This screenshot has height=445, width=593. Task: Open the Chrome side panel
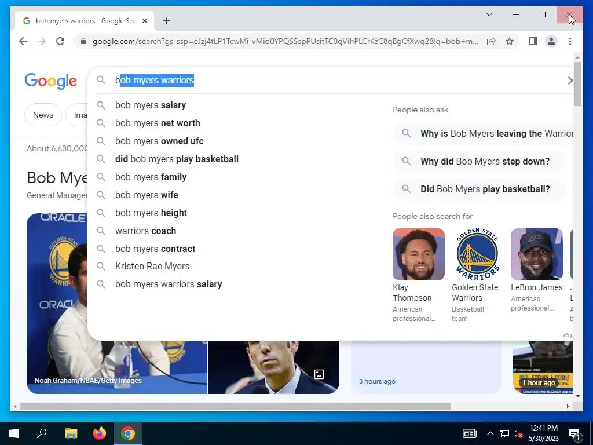(x=533, y=41)
